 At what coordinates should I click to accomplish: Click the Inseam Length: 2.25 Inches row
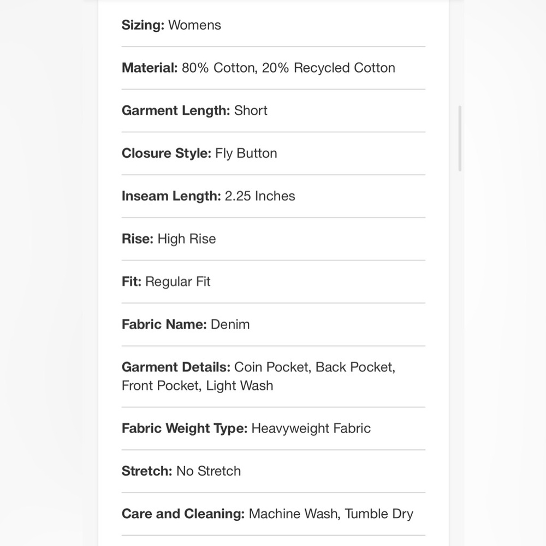click(x=274, y=197)
